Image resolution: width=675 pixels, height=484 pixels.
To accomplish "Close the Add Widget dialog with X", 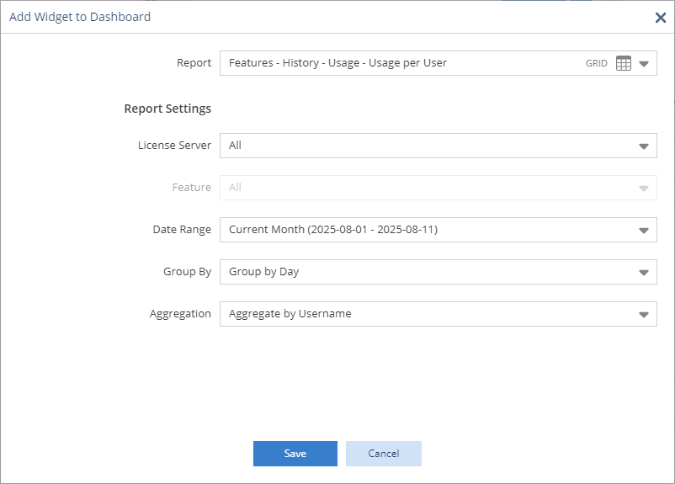I will pos(661,18).
